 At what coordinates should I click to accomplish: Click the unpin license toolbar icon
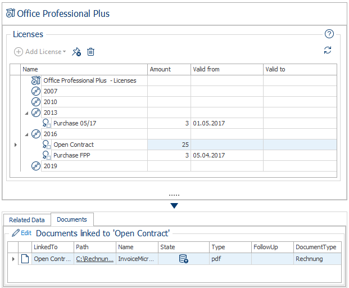coord(76,52)
